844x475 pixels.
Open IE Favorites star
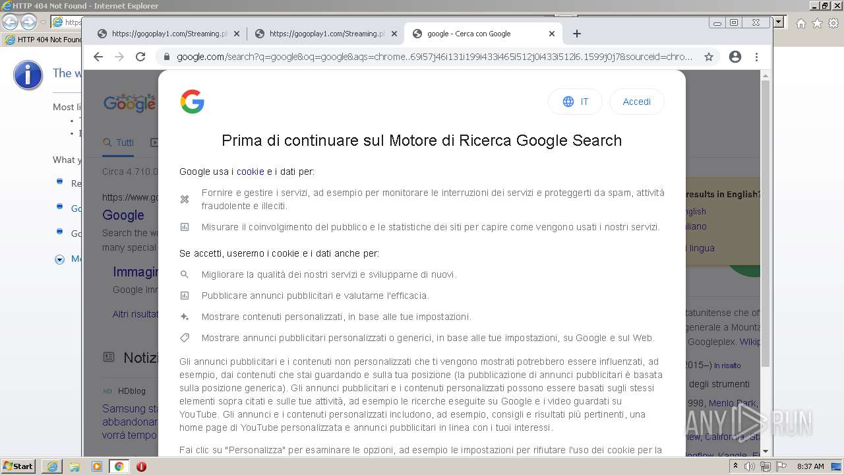(817, 23)
